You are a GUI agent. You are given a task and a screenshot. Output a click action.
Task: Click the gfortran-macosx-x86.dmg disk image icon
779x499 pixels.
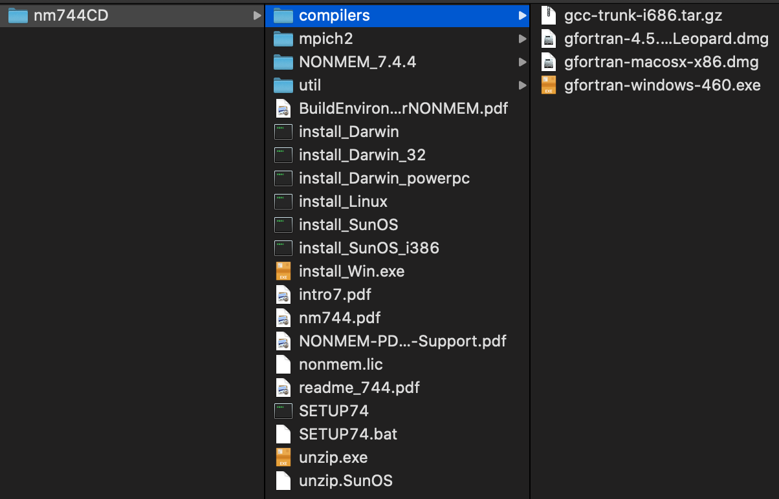pyautogui.click(x=548, y=61)
